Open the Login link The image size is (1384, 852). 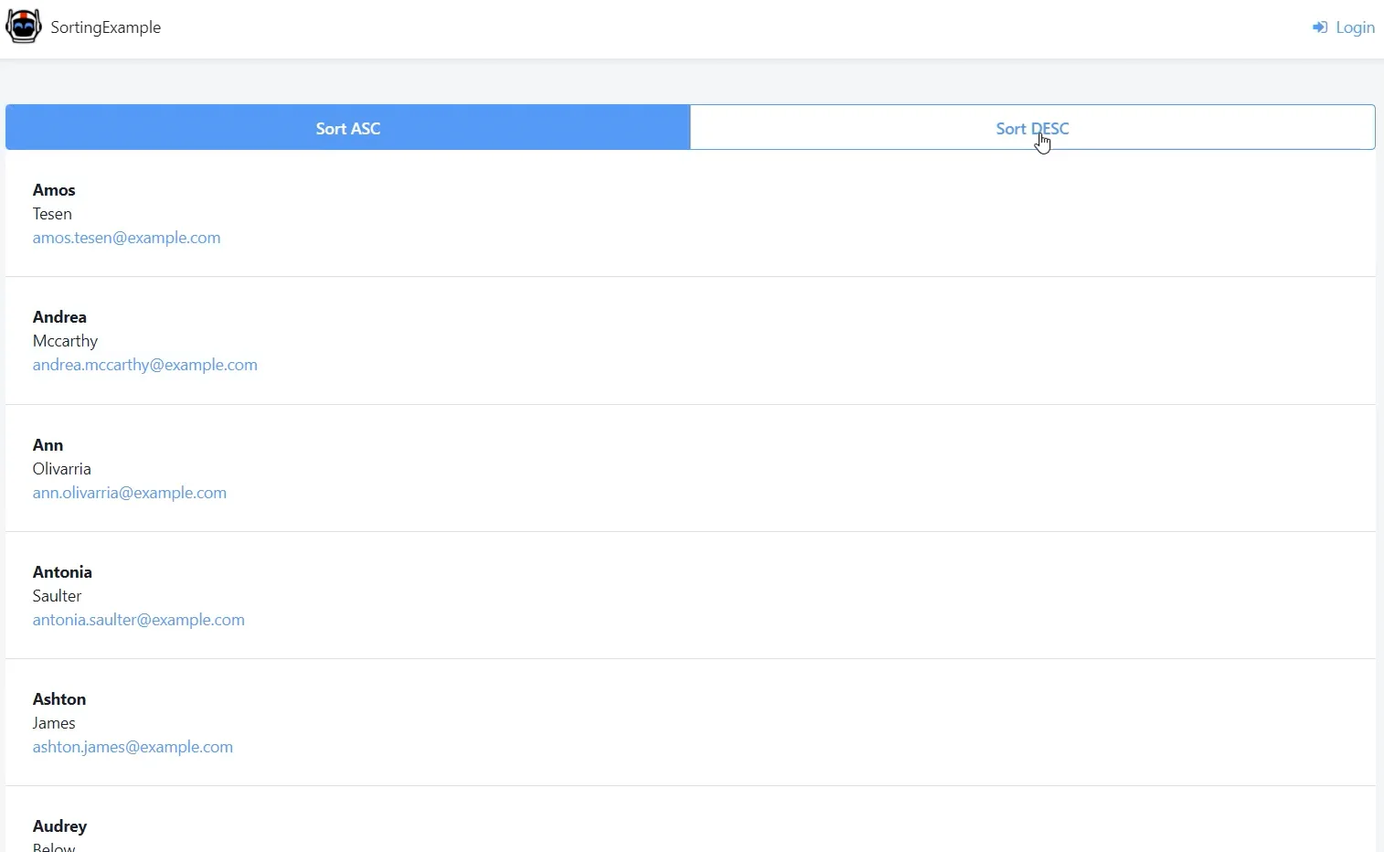[x=1354, y=27]
